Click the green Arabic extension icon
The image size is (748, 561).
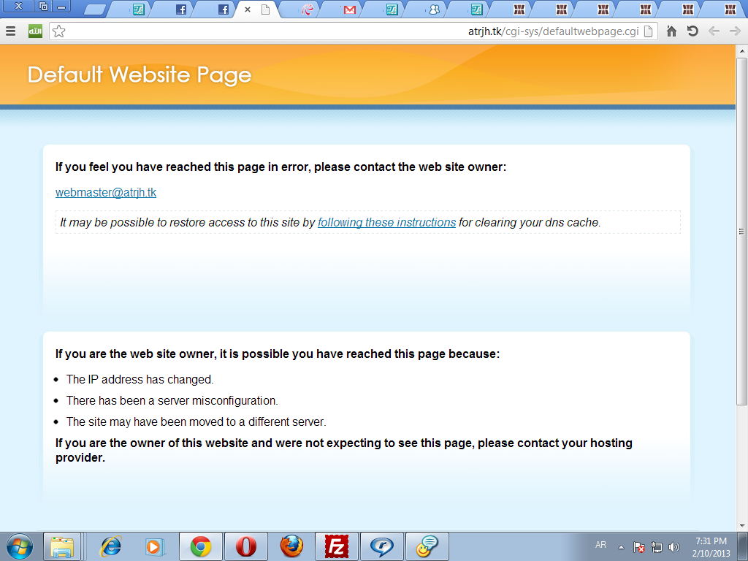[x=35, y=31]
